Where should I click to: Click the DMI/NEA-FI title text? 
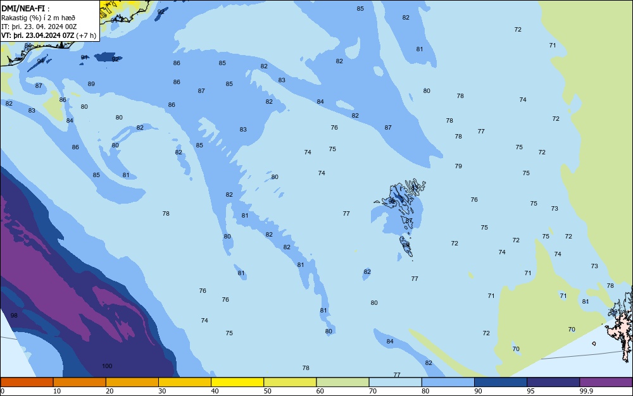23,8
